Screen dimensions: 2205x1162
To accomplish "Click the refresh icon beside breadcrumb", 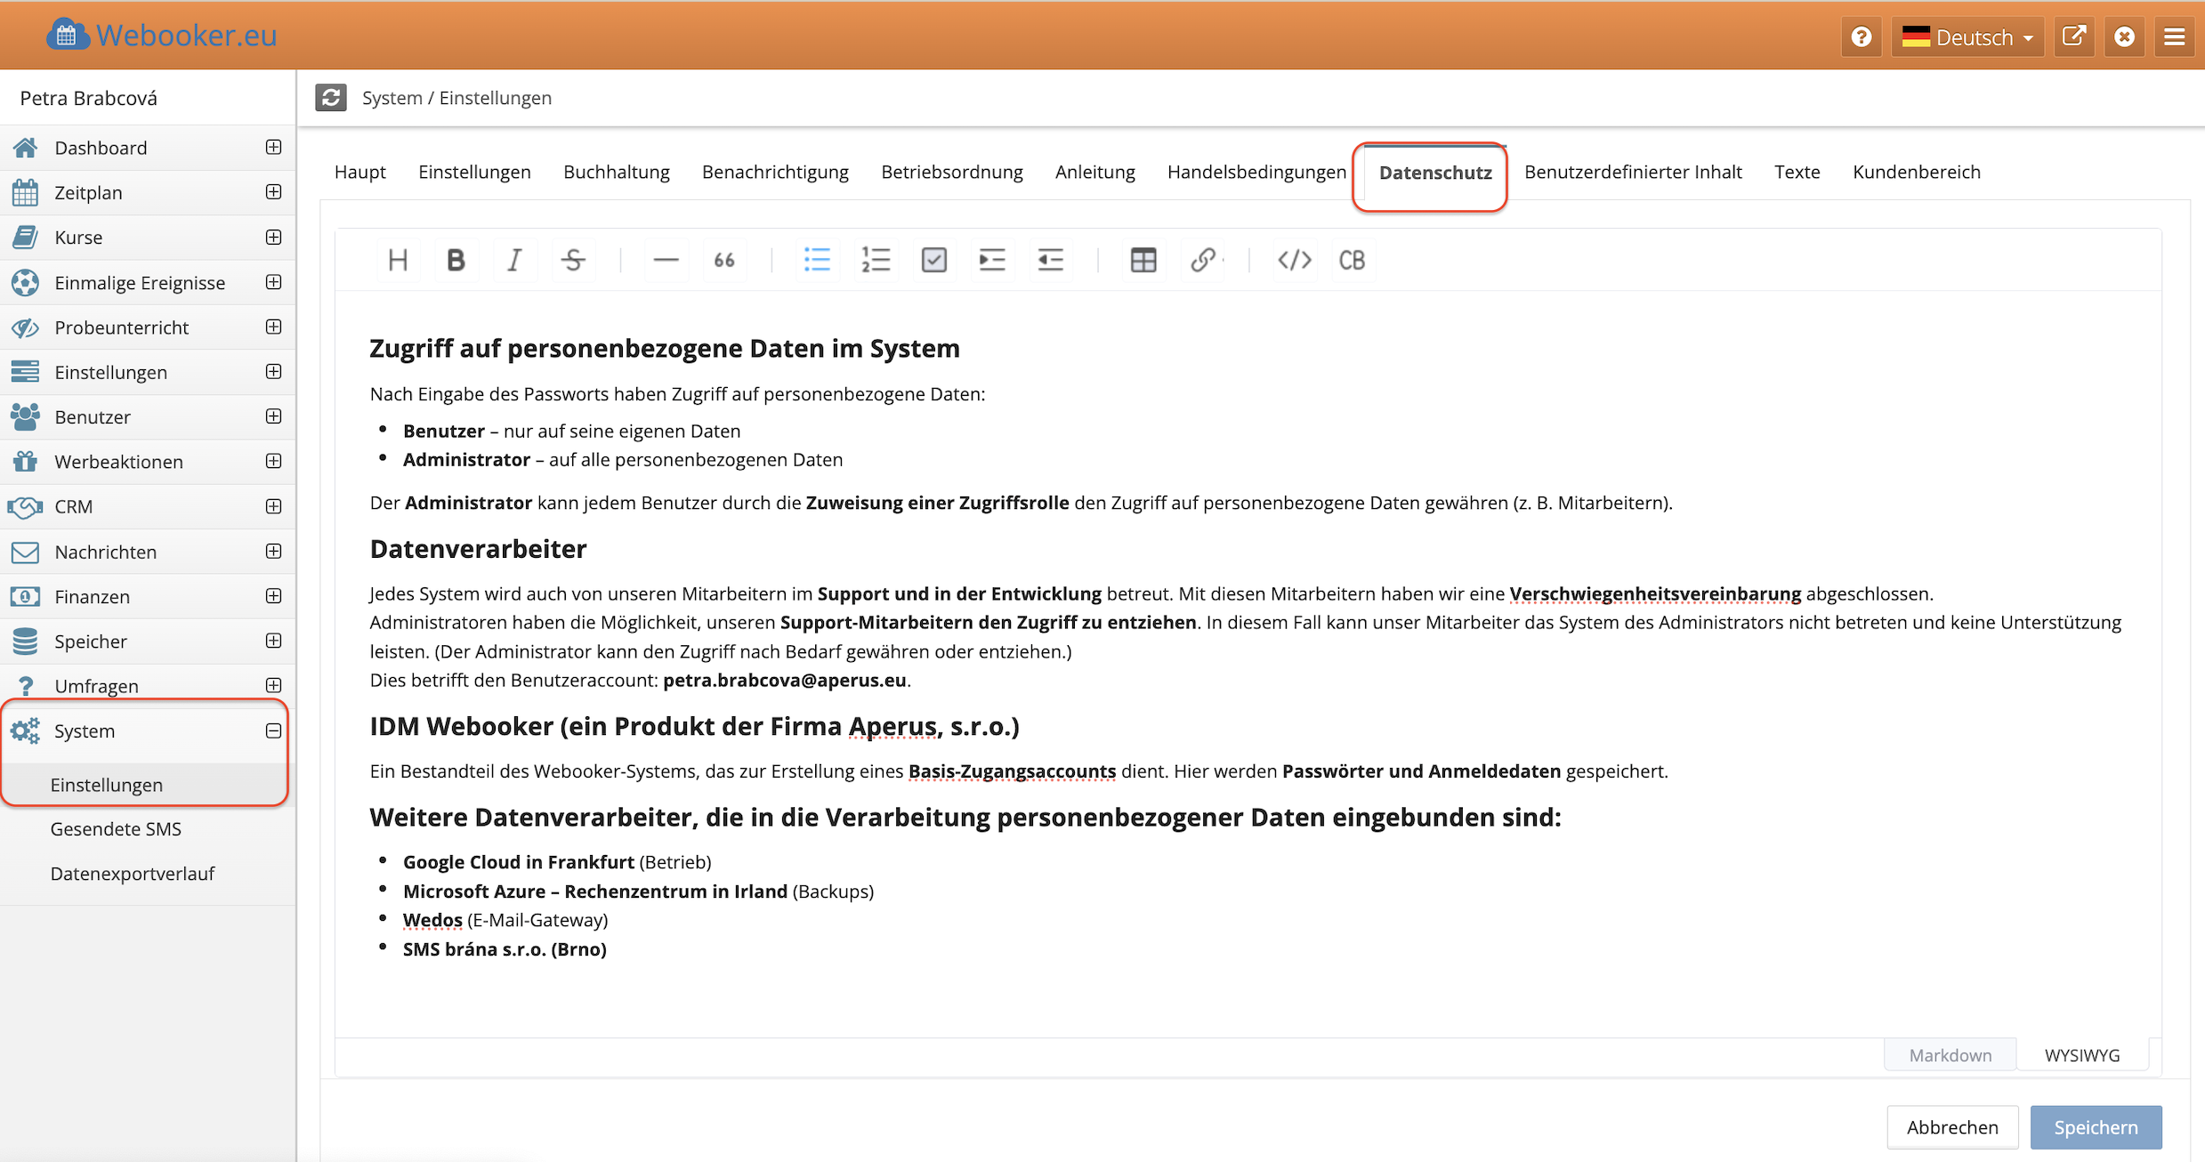I will (x=331, y=97).
